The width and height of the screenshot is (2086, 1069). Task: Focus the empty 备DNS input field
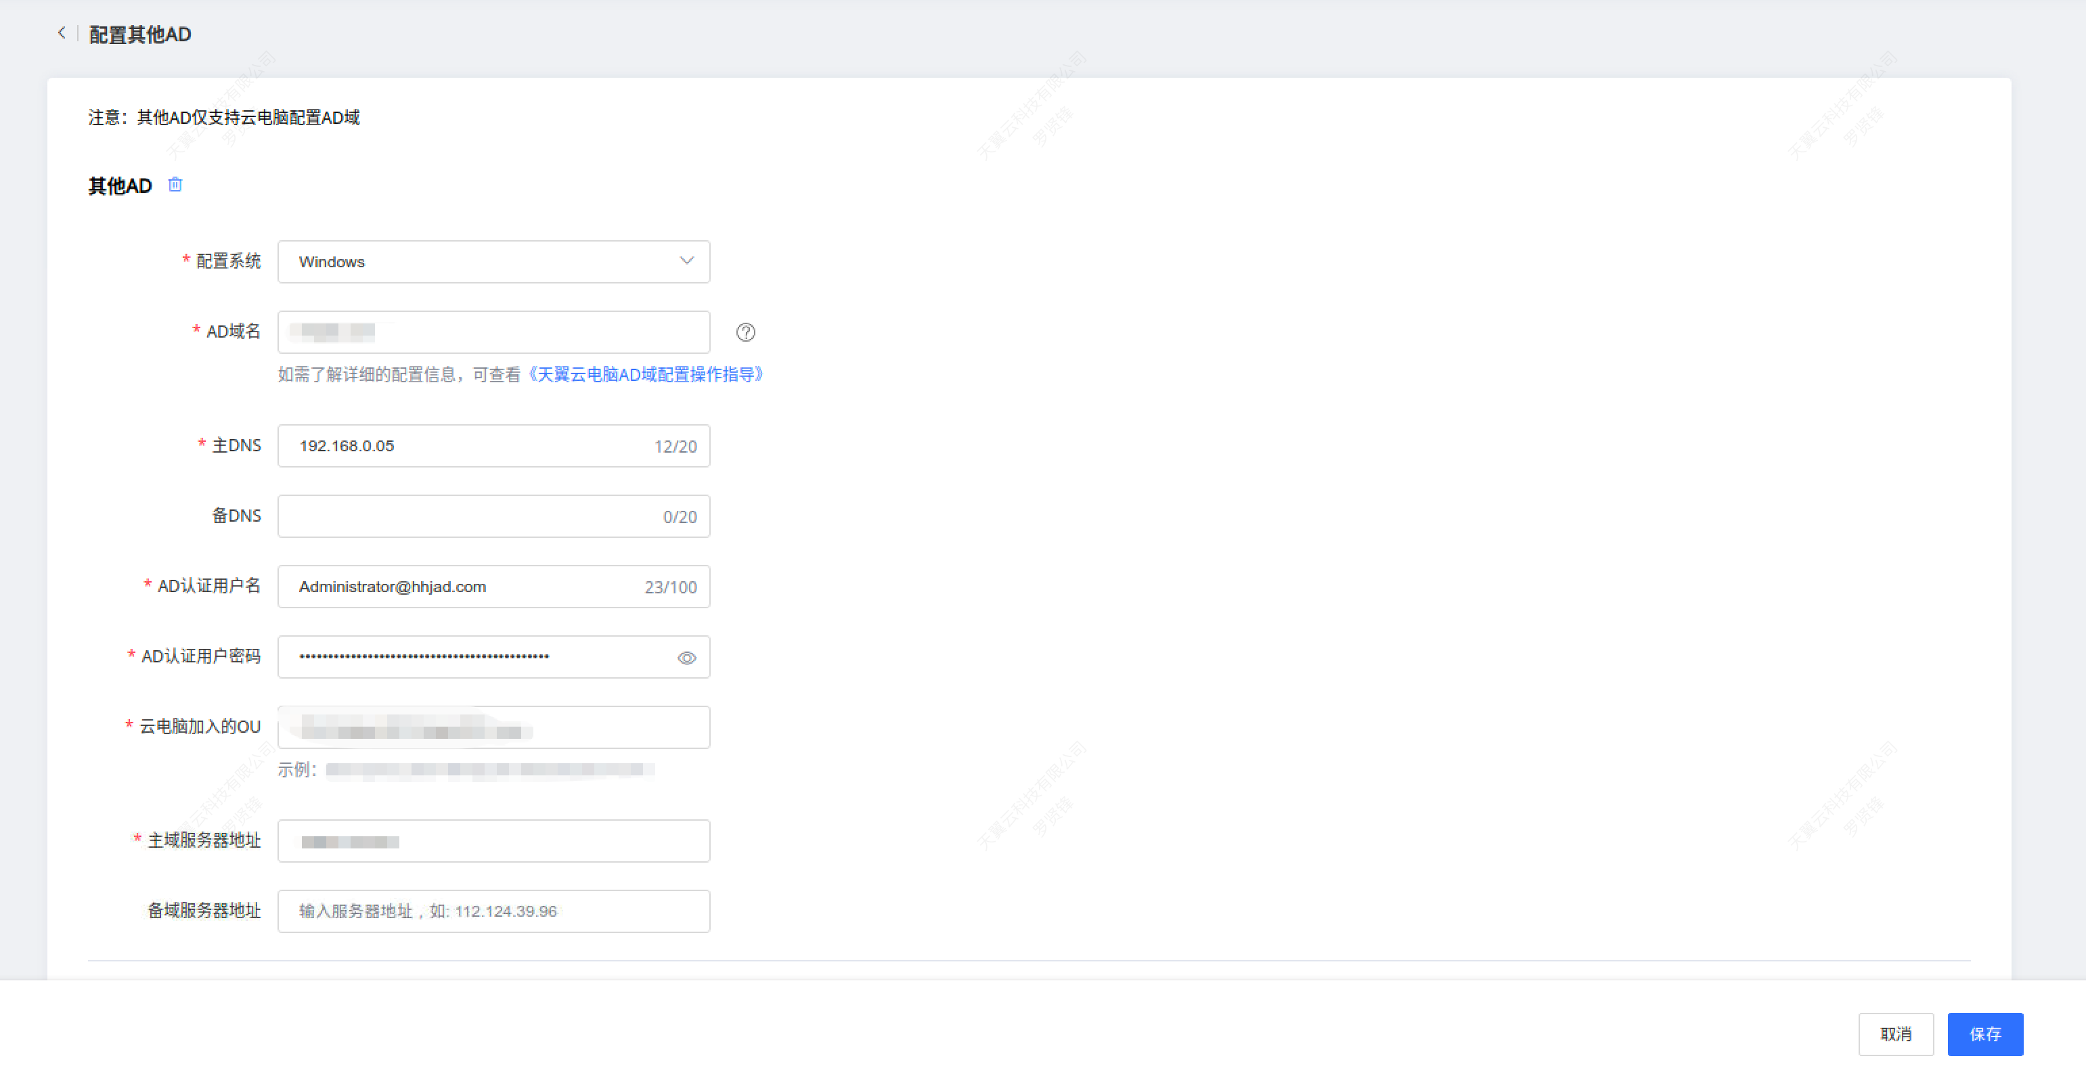coord(493,516)
